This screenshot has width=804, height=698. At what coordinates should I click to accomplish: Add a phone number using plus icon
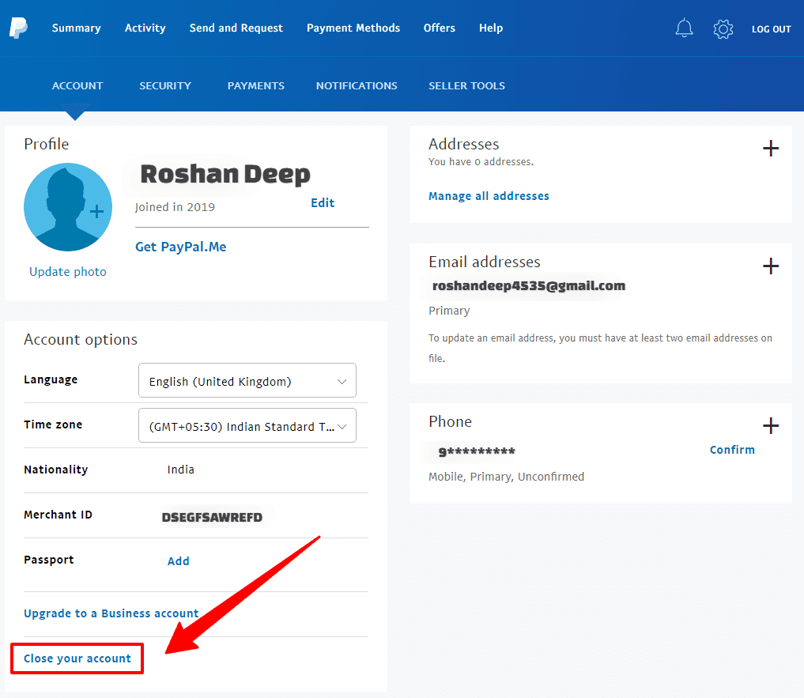[770, 426]
